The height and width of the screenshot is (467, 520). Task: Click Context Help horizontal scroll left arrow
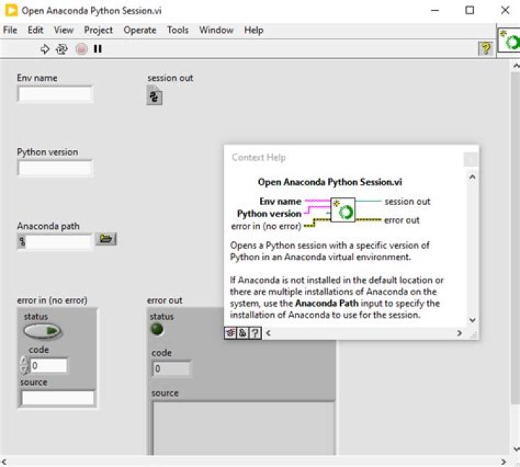click(268, 333)
